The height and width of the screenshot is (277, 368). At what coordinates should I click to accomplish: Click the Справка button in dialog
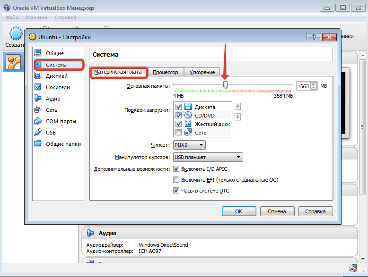[315, 211]
